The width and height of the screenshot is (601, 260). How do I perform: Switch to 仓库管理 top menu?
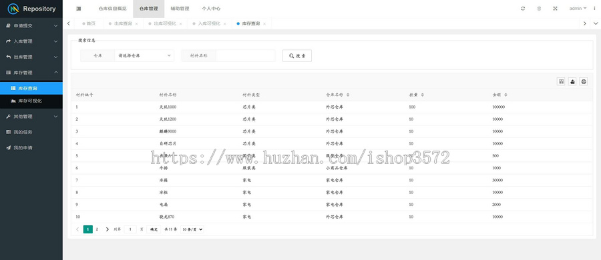(148, 9)
